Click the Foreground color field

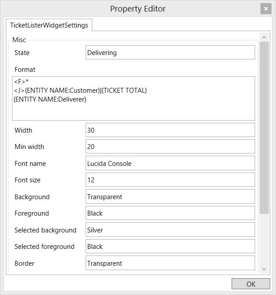pos(170,213)
